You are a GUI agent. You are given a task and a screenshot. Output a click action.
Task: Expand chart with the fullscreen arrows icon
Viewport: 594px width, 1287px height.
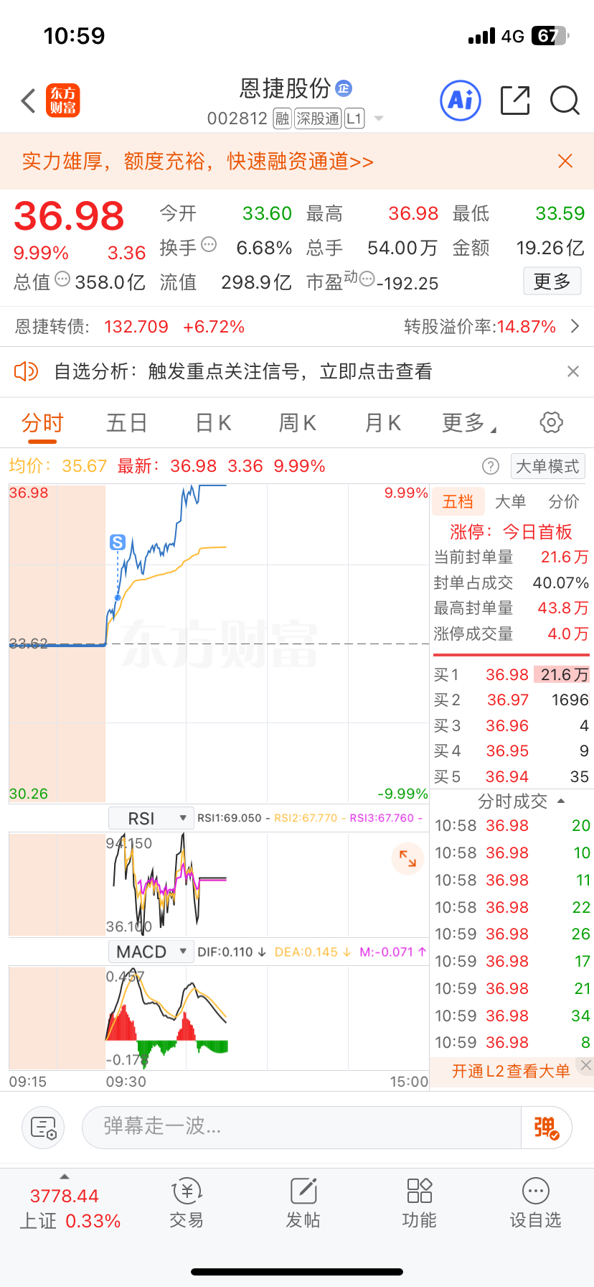tap(407, 858)
